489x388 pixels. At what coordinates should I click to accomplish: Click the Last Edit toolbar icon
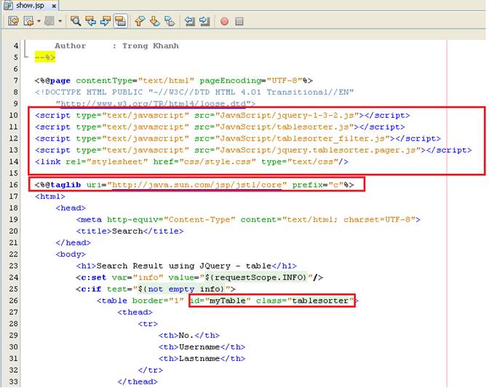point(13,21)
